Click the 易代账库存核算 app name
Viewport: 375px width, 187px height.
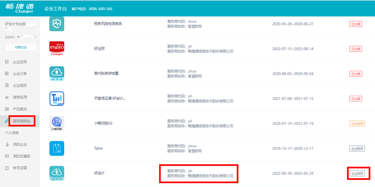coord(106,74)
